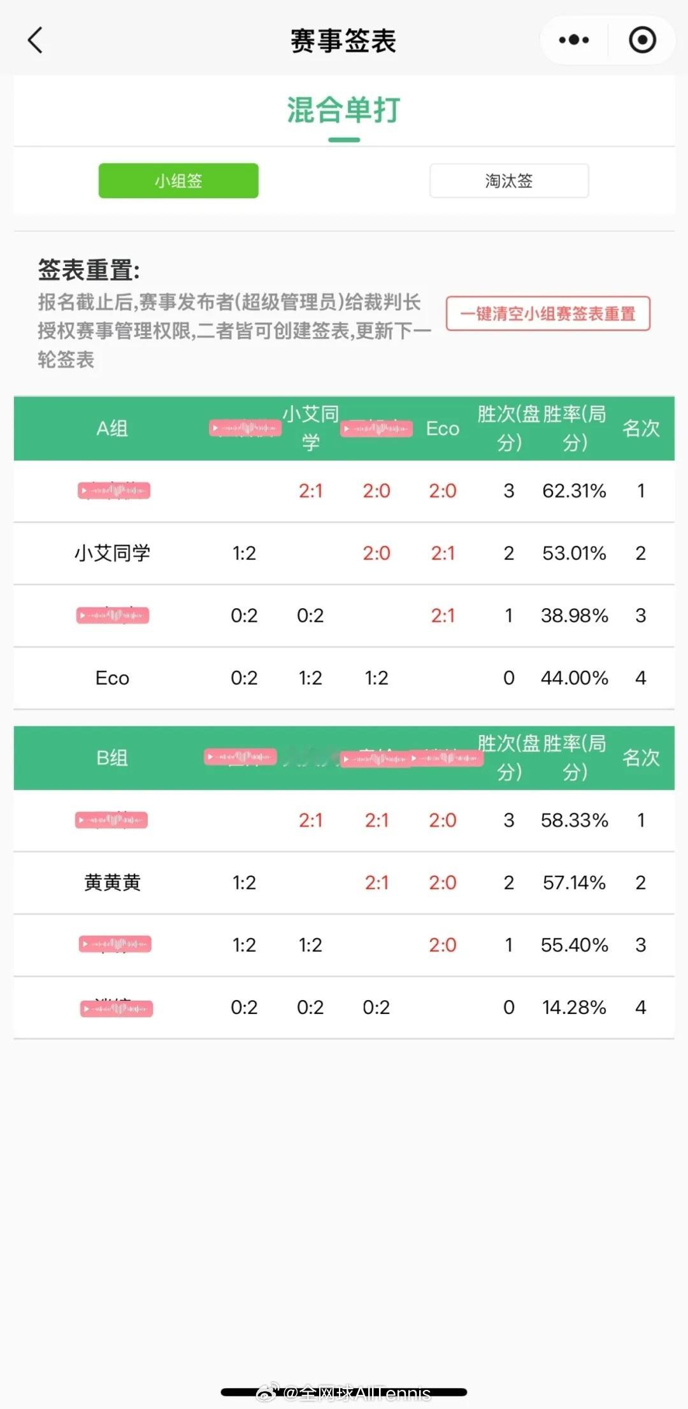Tap the Eco row name in group A

click(112, 678)
